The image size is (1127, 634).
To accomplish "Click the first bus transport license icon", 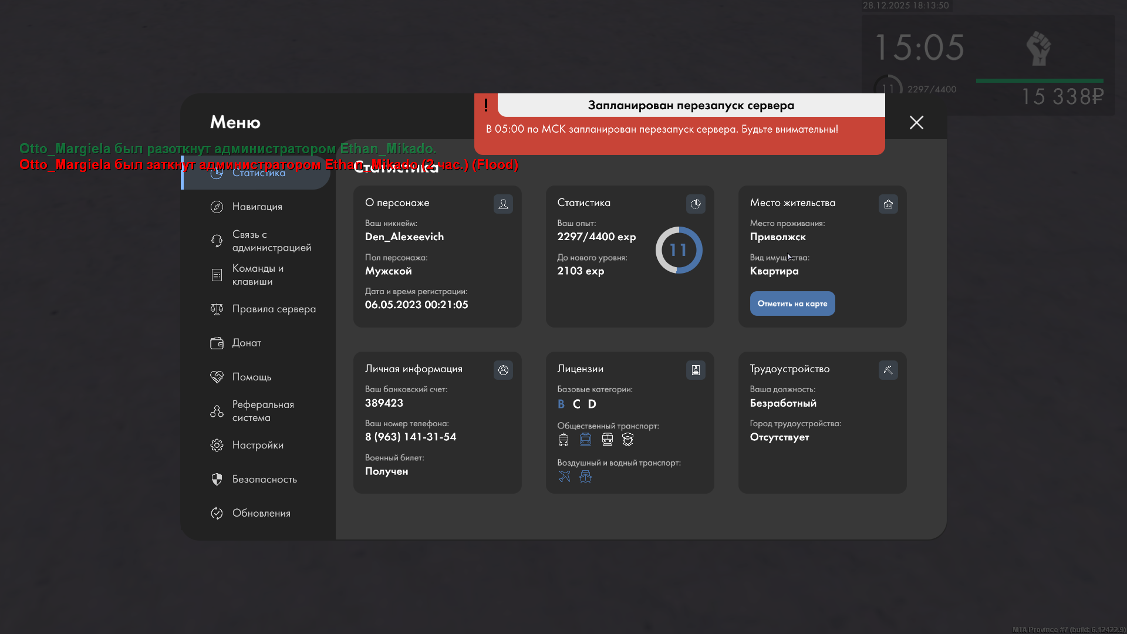I will click(563, 439).
